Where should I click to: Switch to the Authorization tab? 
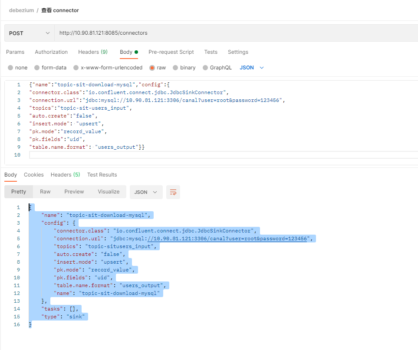tap(51, 52)
